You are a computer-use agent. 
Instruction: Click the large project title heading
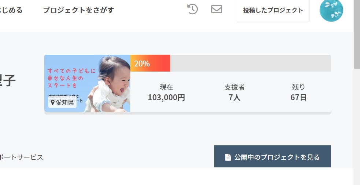coord(7,80)
